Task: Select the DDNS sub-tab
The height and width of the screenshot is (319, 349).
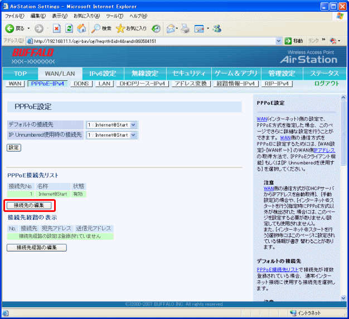Action: (x=81, y=84)
